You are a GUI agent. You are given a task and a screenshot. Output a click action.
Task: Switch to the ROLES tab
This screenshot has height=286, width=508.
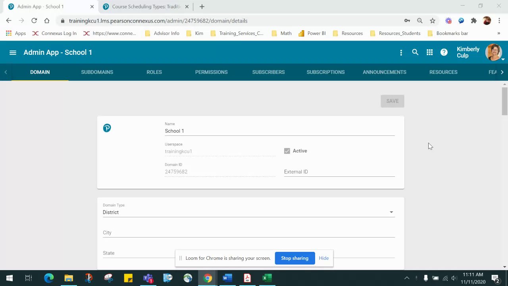click(x=154, y=72)
